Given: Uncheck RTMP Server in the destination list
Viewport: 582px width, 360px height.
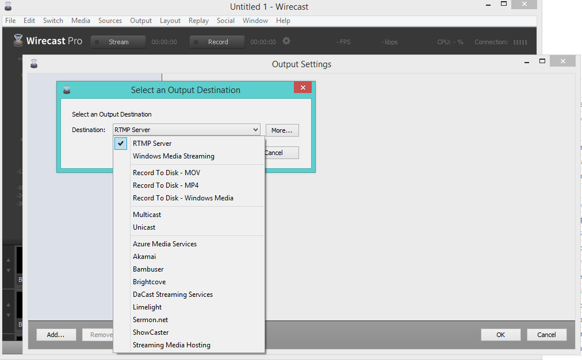Looking at the screenshot, I should [120, 143].
